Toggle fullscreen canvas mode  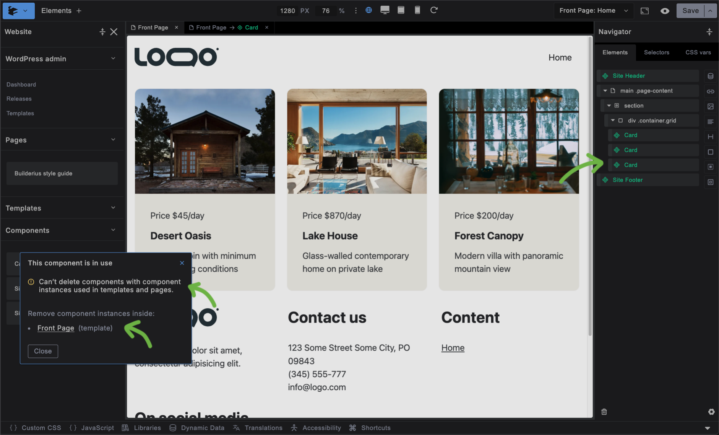(x=644, y=11)
